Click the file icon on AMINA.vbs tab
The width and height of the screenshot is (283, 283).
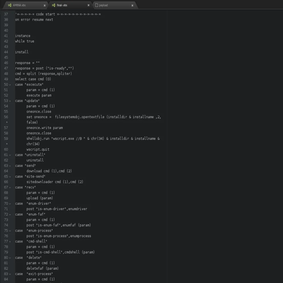pyautogui.click(x=10, y=5)
